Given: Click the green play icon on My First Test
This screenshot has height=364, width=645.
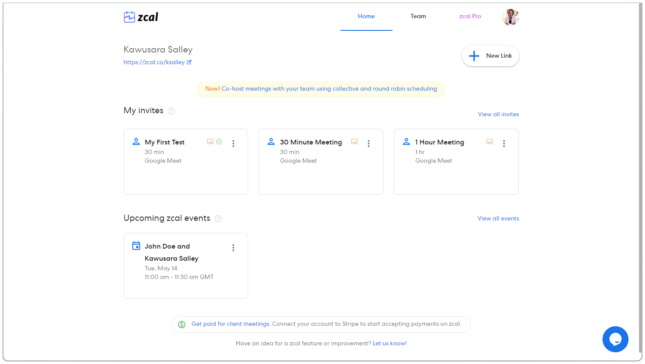Looking at the screenshot, I should (219, 141).
